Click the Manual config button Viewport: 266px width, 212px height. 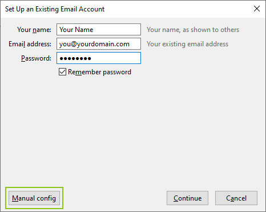click(34, 198)
